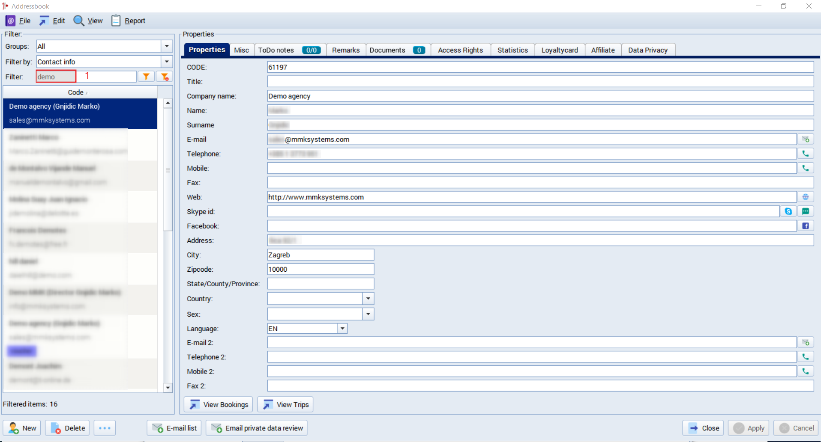Send email using the E-mail field icon

806,139
